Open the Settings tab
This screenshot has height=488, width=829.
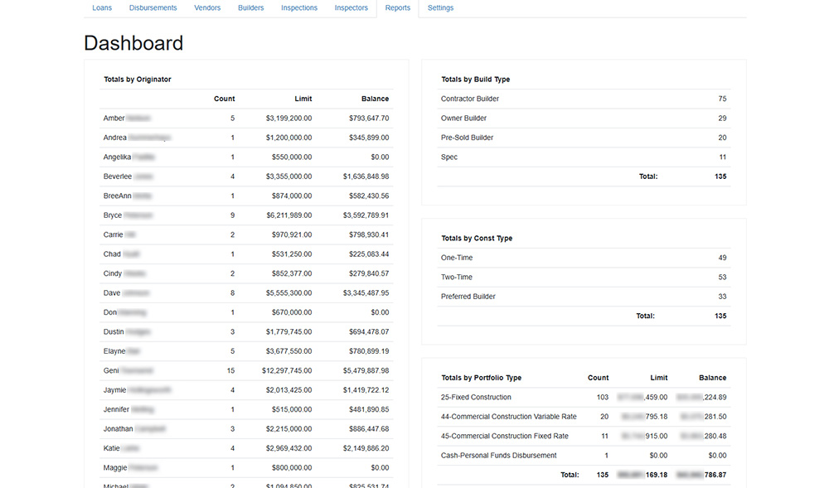coord(440,8)
